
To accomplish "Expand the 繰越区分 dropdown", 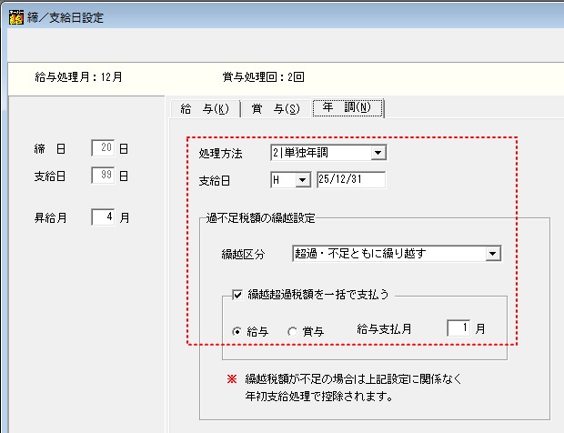I will click(x=493, y=254).
